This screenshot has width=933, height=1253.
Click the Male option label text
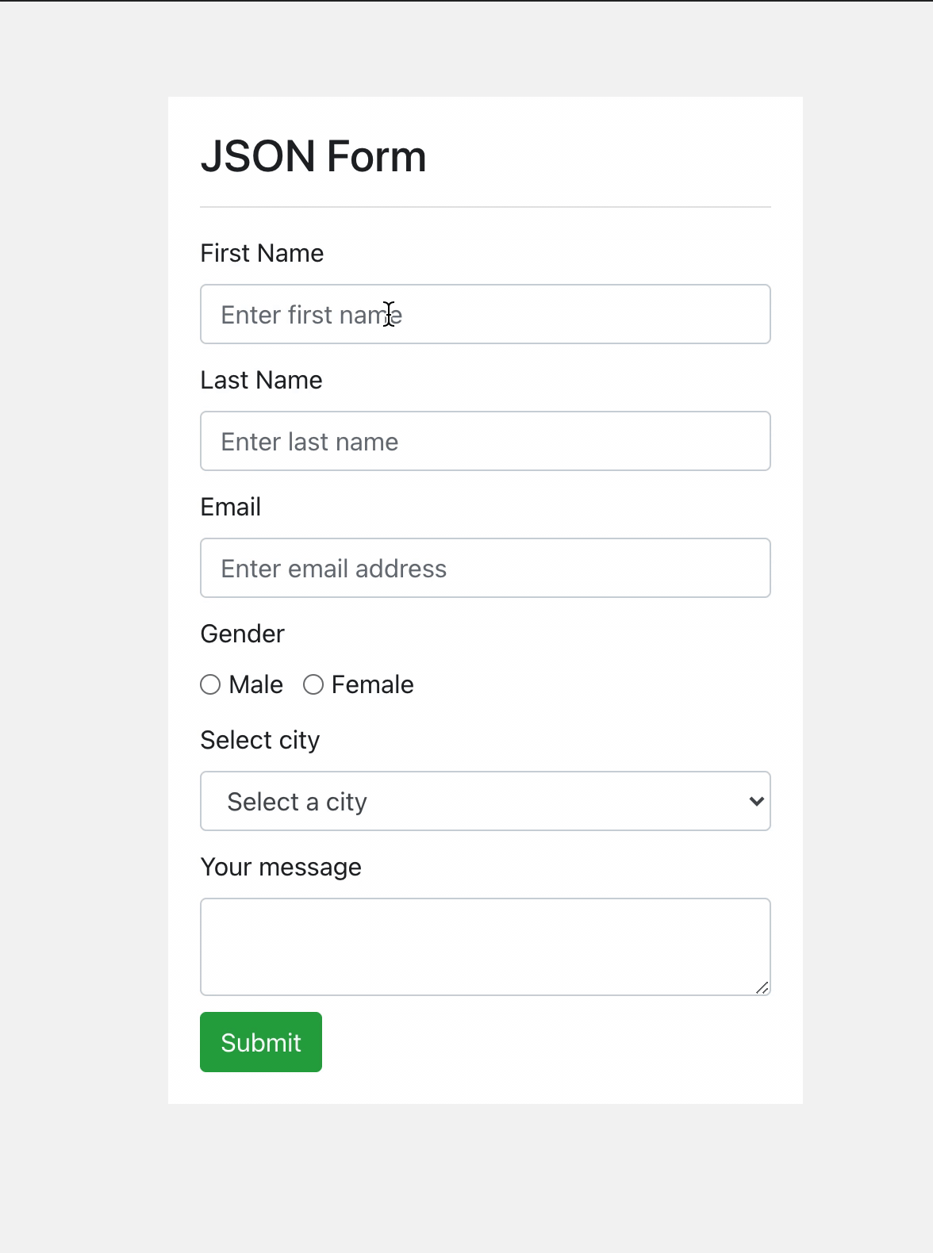tap(255, 684)
